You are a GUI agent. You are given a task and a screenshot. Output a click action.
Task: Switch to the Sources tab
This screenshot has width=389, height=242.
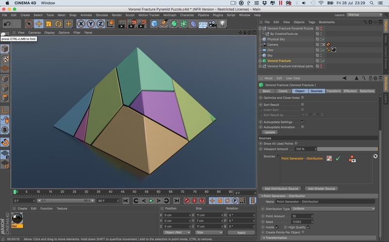(316, 91)
